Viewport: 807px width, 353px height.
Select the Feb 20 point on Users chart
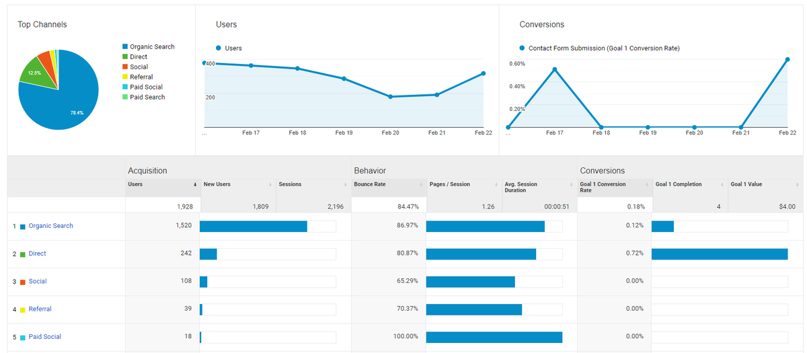[390, 97]
